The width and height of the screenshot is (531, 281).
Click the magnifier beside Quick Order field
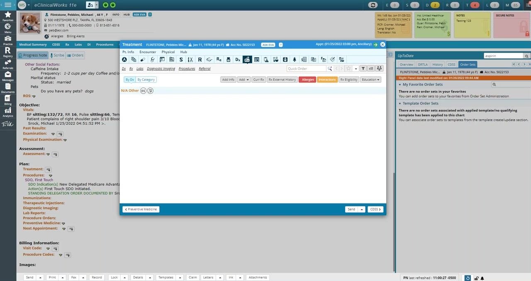point(330,68)
